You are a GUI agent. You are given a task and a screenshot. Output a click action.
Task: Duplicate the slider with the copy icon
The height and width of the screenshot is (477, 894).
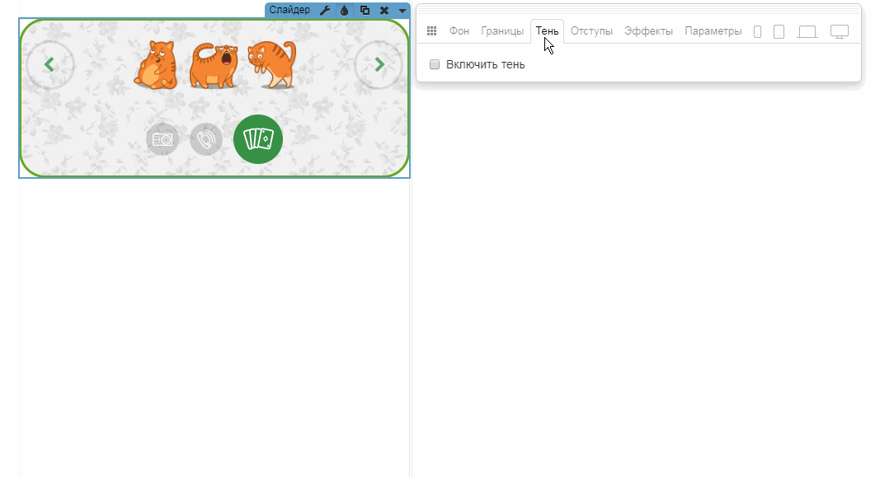[x=365, y=11]
